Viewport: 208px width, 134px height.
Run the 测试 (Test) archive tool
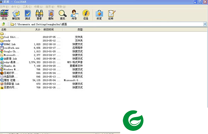click(28, 15)
